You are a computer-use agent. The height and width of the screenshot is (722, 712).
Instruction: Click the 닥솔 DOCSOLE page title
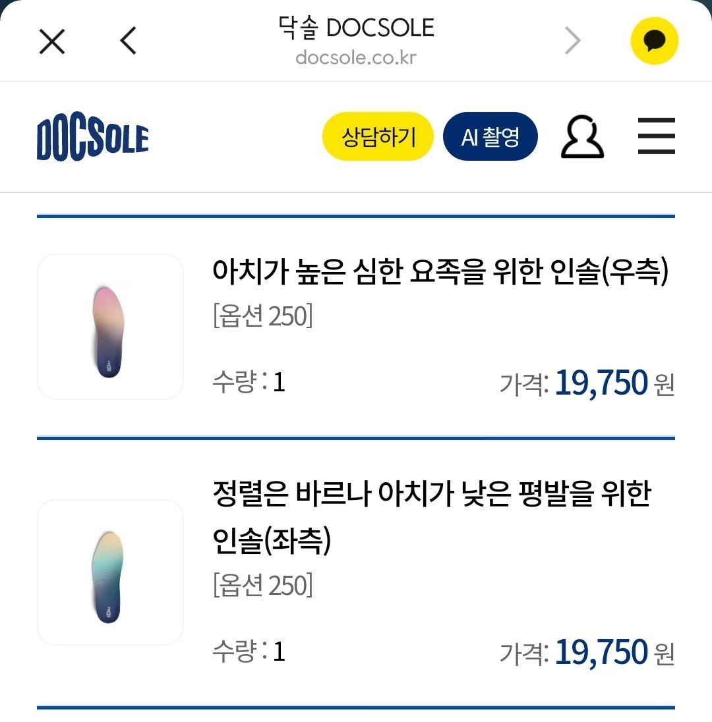pyautogui.click(x=356, y=28)
